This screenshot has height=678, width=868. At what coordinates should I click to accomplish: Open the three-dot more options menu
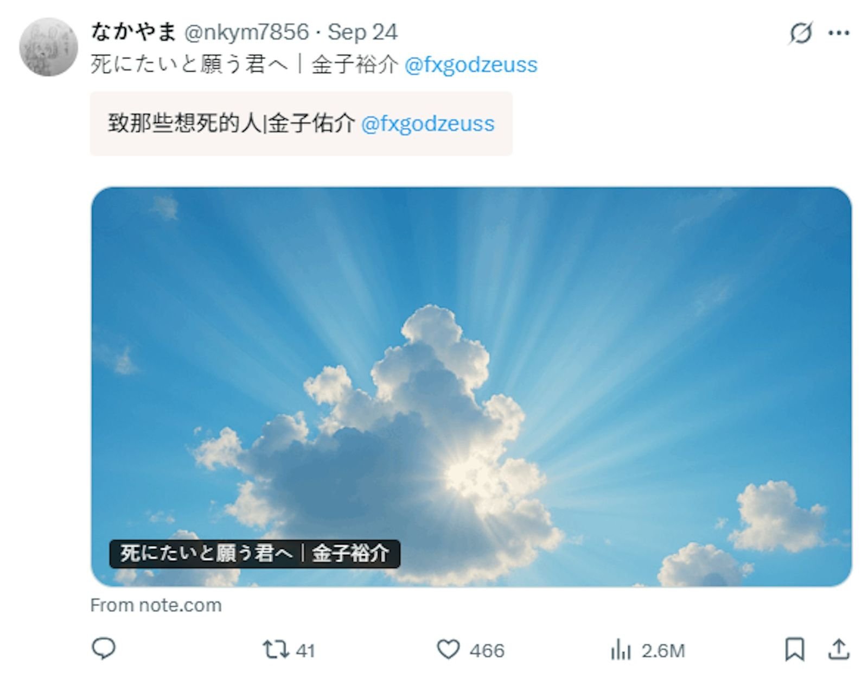point(839,33)
